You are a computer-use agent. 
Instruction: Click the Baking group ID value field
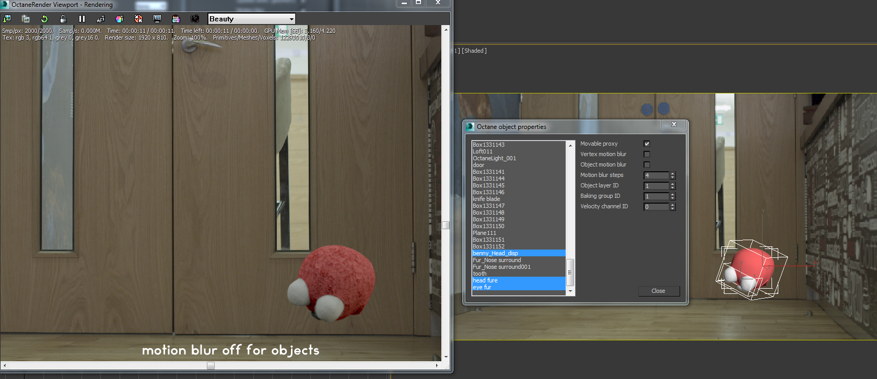click(x=656, y=196)
